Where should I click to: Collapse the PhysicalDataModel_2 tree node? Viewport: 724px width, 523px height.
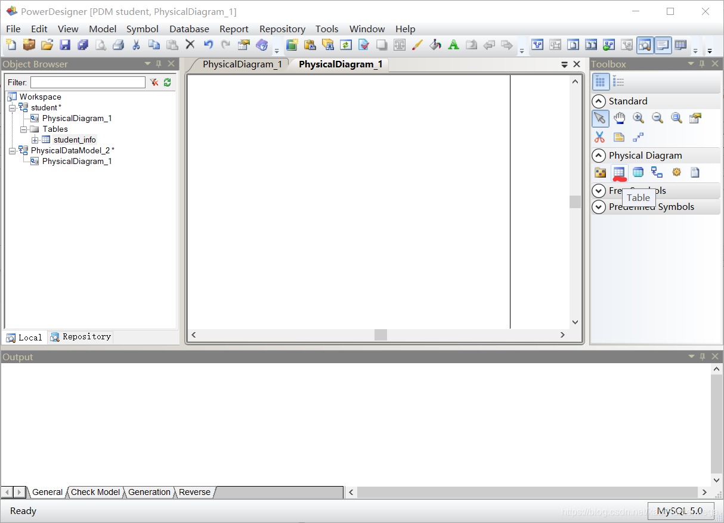point(13,151)
